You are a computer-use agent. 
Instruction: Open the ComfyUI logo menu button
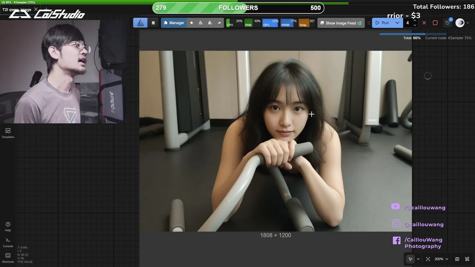tap(140, 23)
